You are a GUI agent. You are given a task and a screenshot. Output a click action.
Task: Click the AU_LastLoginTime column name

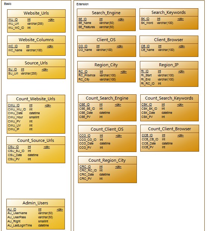[x=19, y=225]
